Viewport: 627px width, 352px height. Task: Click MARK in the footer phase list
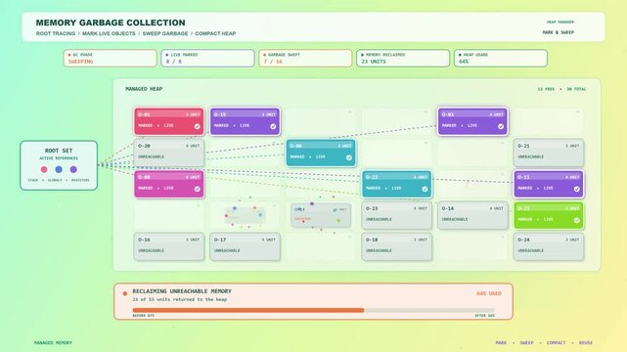coord(501,343)
